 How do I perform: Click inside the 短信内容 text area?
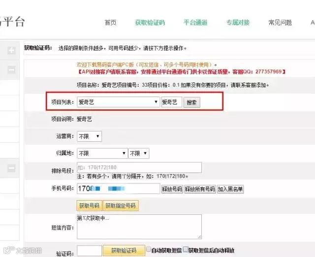[x=139, y=227]
